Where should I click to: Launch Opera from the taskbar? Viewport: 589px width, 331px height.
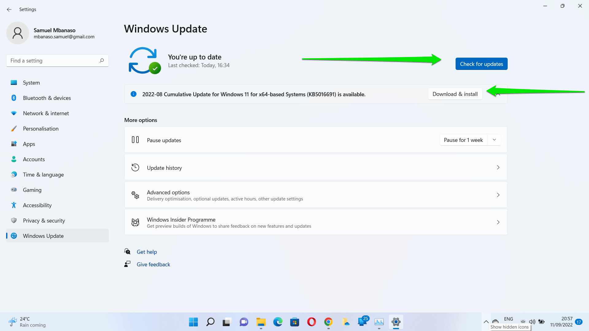311,322
